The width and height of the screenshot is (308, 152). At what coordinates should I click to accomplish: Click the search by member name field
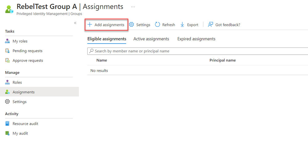[197, 51]
